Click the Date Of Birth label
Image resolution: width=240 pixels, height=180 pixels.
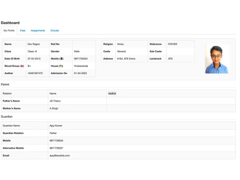(x=12, y=59)
